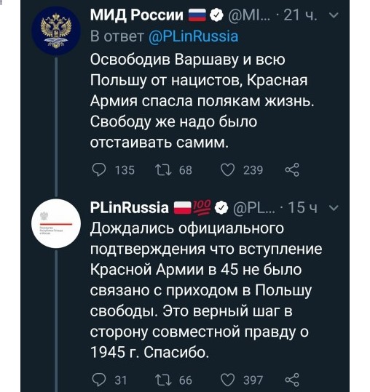Like the PLinRussia tweet with 397 likes

[x=227, y=380]
